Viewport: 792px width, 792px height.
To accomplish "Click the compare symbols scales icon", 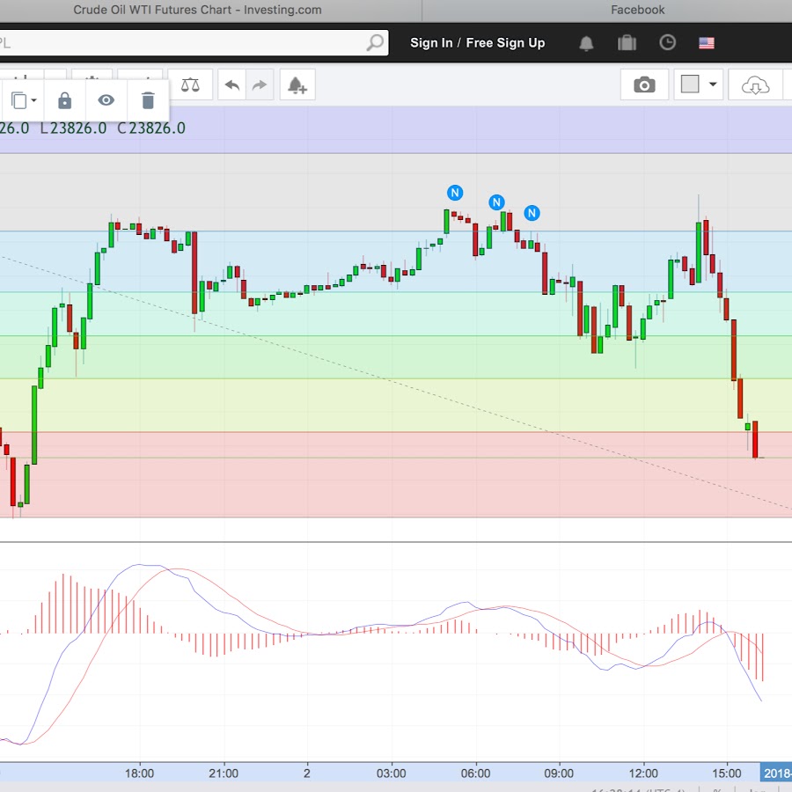I will (x=189, y=84).
